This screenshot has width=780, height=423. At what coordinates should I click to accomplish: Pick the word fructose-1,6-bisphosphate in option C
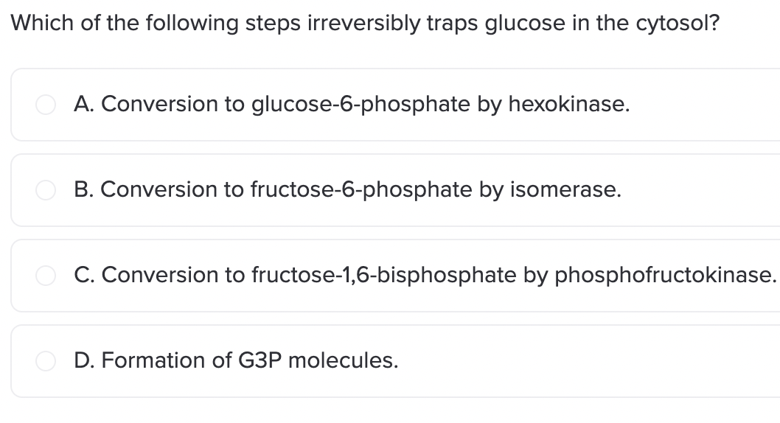click(384, 276)
